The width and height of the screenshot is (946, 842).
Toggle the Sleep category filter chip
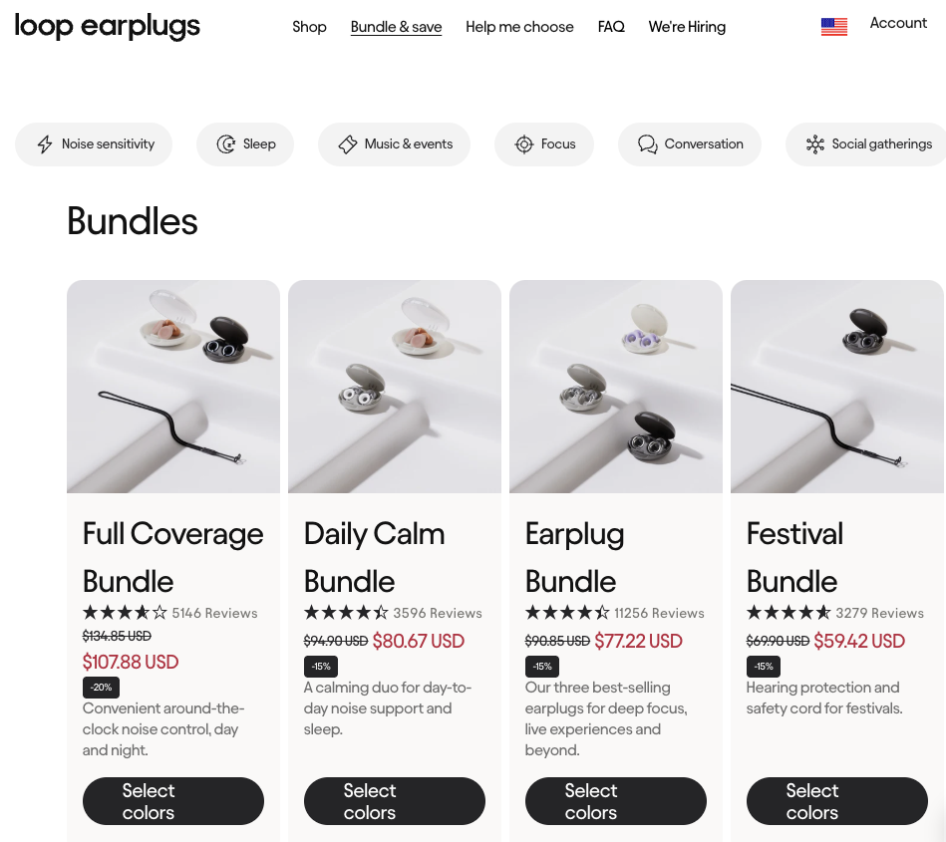pyautogui.click(x=245, y=143)
